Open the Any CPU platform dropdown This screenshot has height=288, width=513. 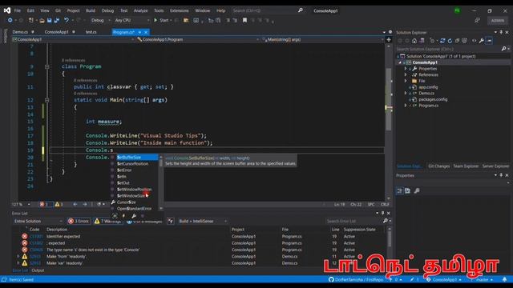point(131,20)
